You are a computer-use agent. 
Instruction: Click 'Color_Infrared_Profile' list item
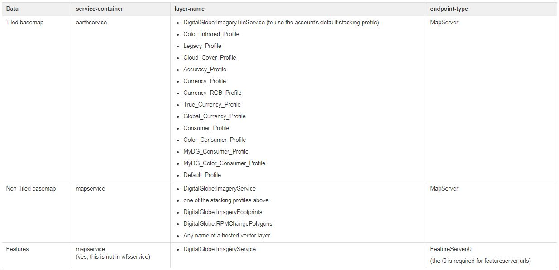tap(211, 34)
